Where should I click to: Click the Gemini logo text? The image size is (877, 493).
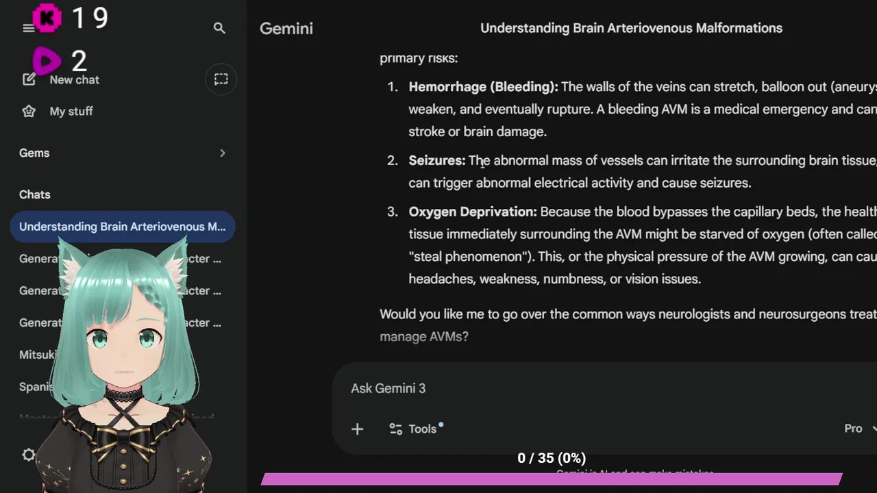coord(286,28)
